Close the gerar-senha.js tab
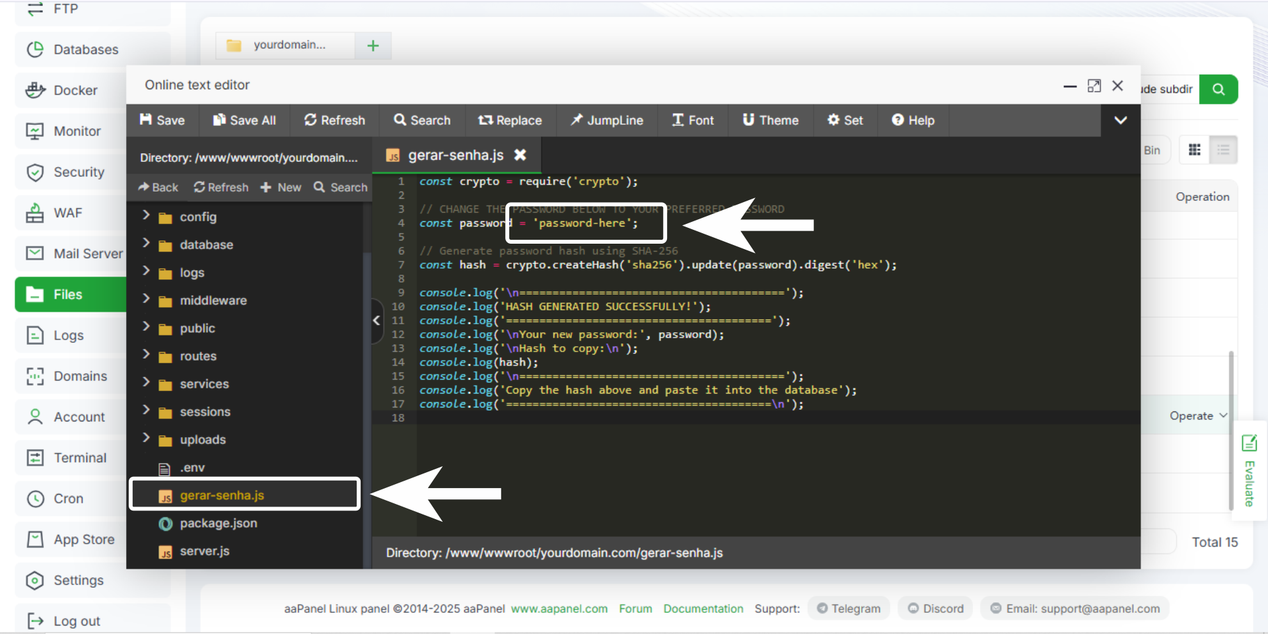Screen dimensions: 1268x634 [x=520, y=155]
